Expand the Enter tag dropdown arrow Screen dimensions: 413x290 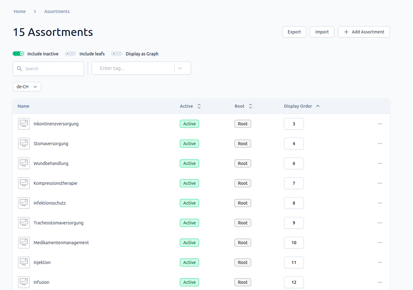pyautogui.click(x=180, y=68)
